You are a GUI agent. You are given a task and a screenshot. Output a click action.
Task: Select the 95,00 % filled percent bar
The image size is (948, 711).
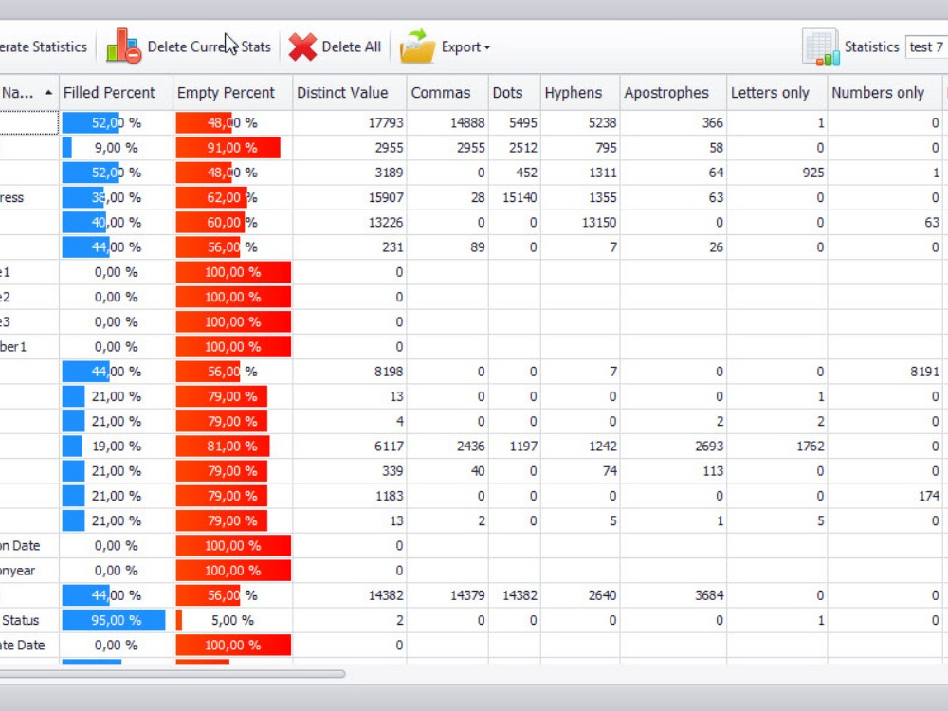coord(114,620)
